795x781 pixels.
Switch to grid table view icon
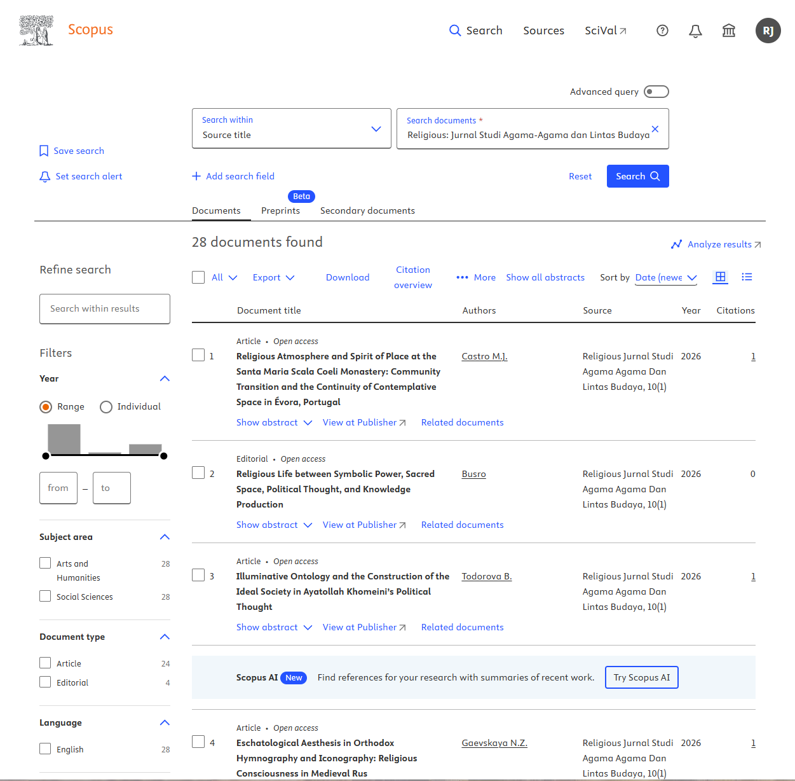click(721, 277)
